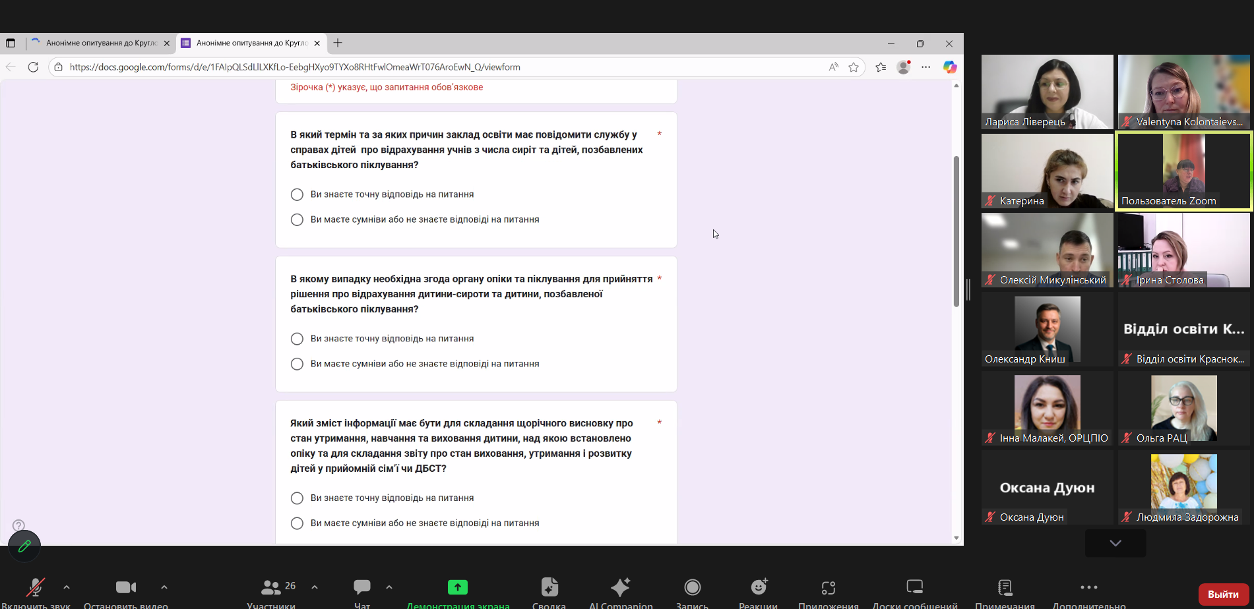Expand video options arrow next to camera

click(164, 587)
